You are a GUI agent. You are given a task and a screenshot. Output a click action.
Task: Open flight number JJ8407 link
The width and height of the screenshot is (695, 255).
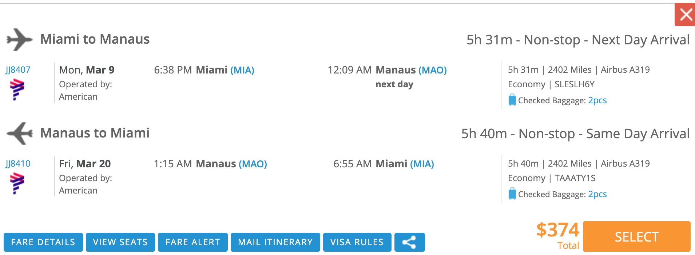point(18,70)
